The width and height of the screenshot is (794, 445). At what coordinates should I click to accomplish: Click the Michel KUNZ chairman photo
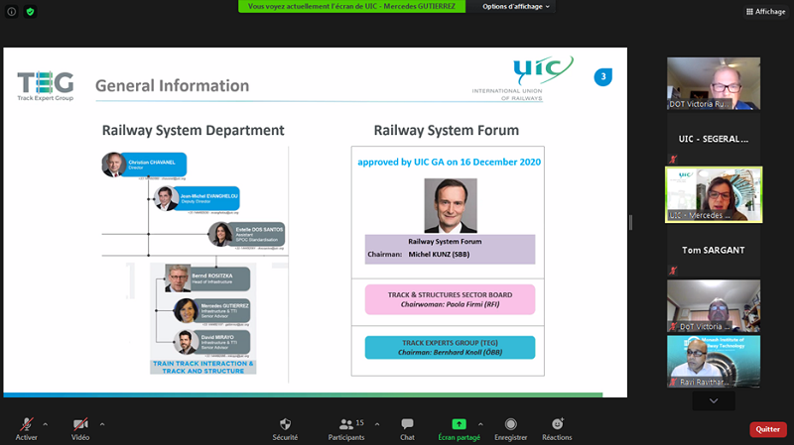click(451, 205)
